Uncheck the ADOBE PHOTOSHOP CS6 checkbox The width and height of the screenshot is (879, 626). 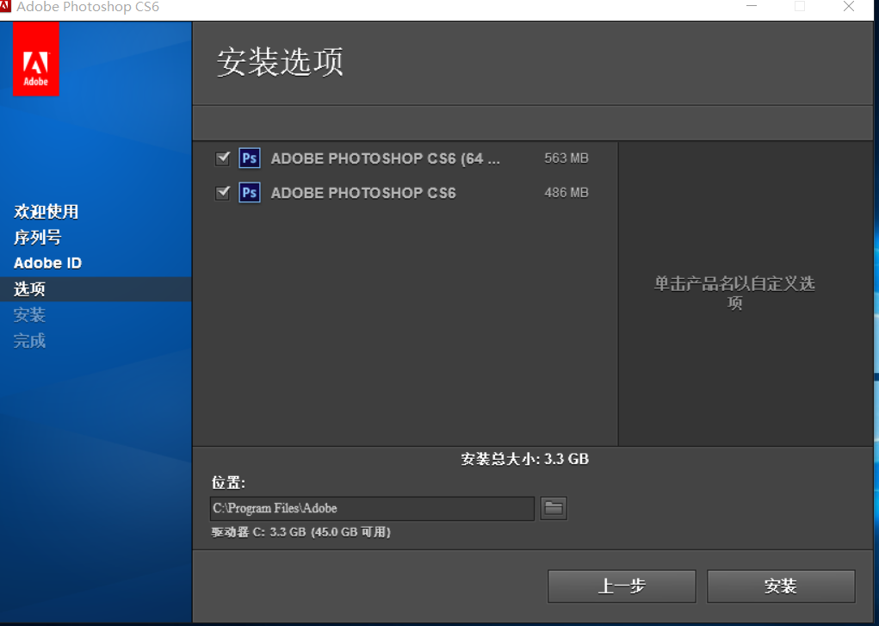(x=222, y=192)
